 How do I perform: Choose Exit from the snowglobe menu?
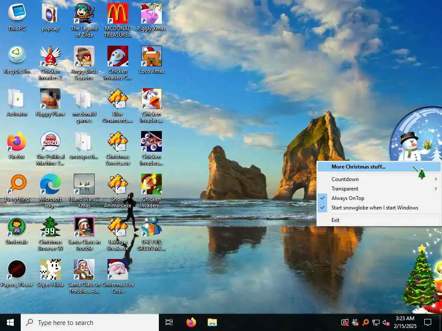(x=379, y=220)
